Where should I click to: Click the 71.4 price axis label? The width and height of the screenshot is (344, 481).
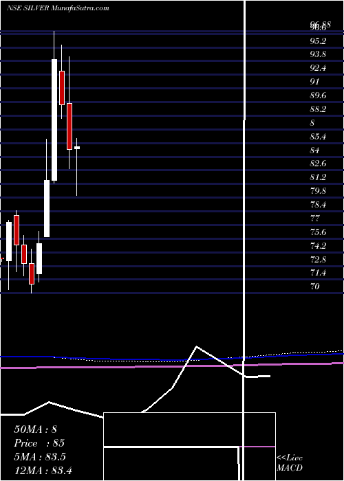[x=318, y=272]
